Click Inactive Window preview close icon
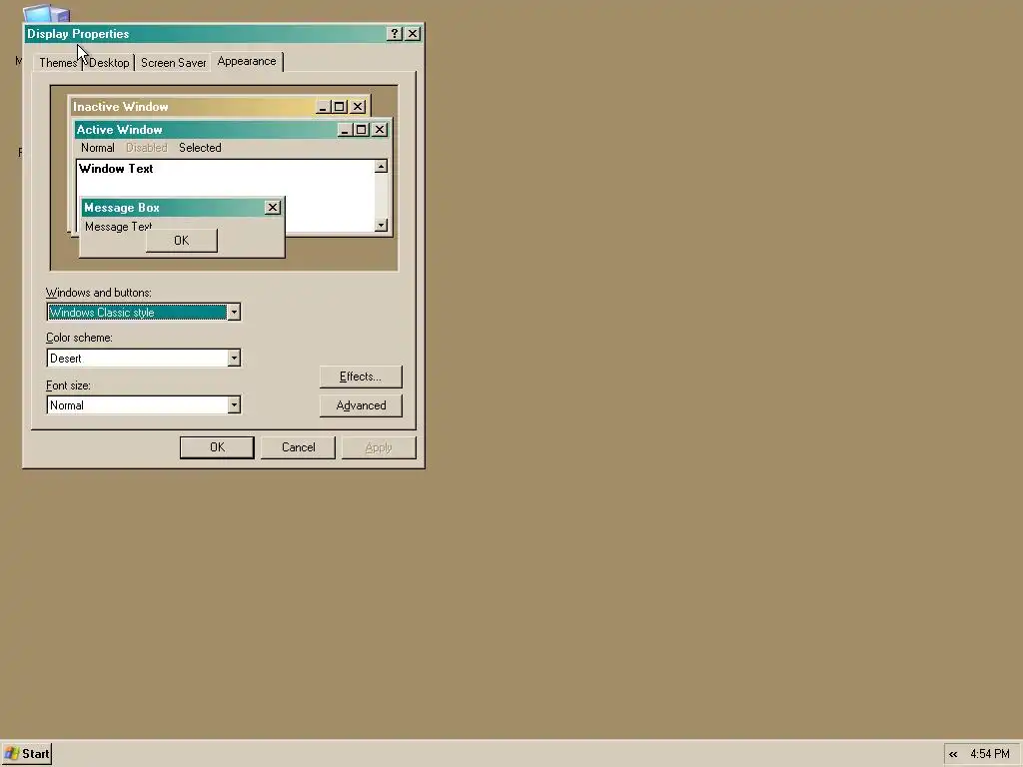 (359, 106)
